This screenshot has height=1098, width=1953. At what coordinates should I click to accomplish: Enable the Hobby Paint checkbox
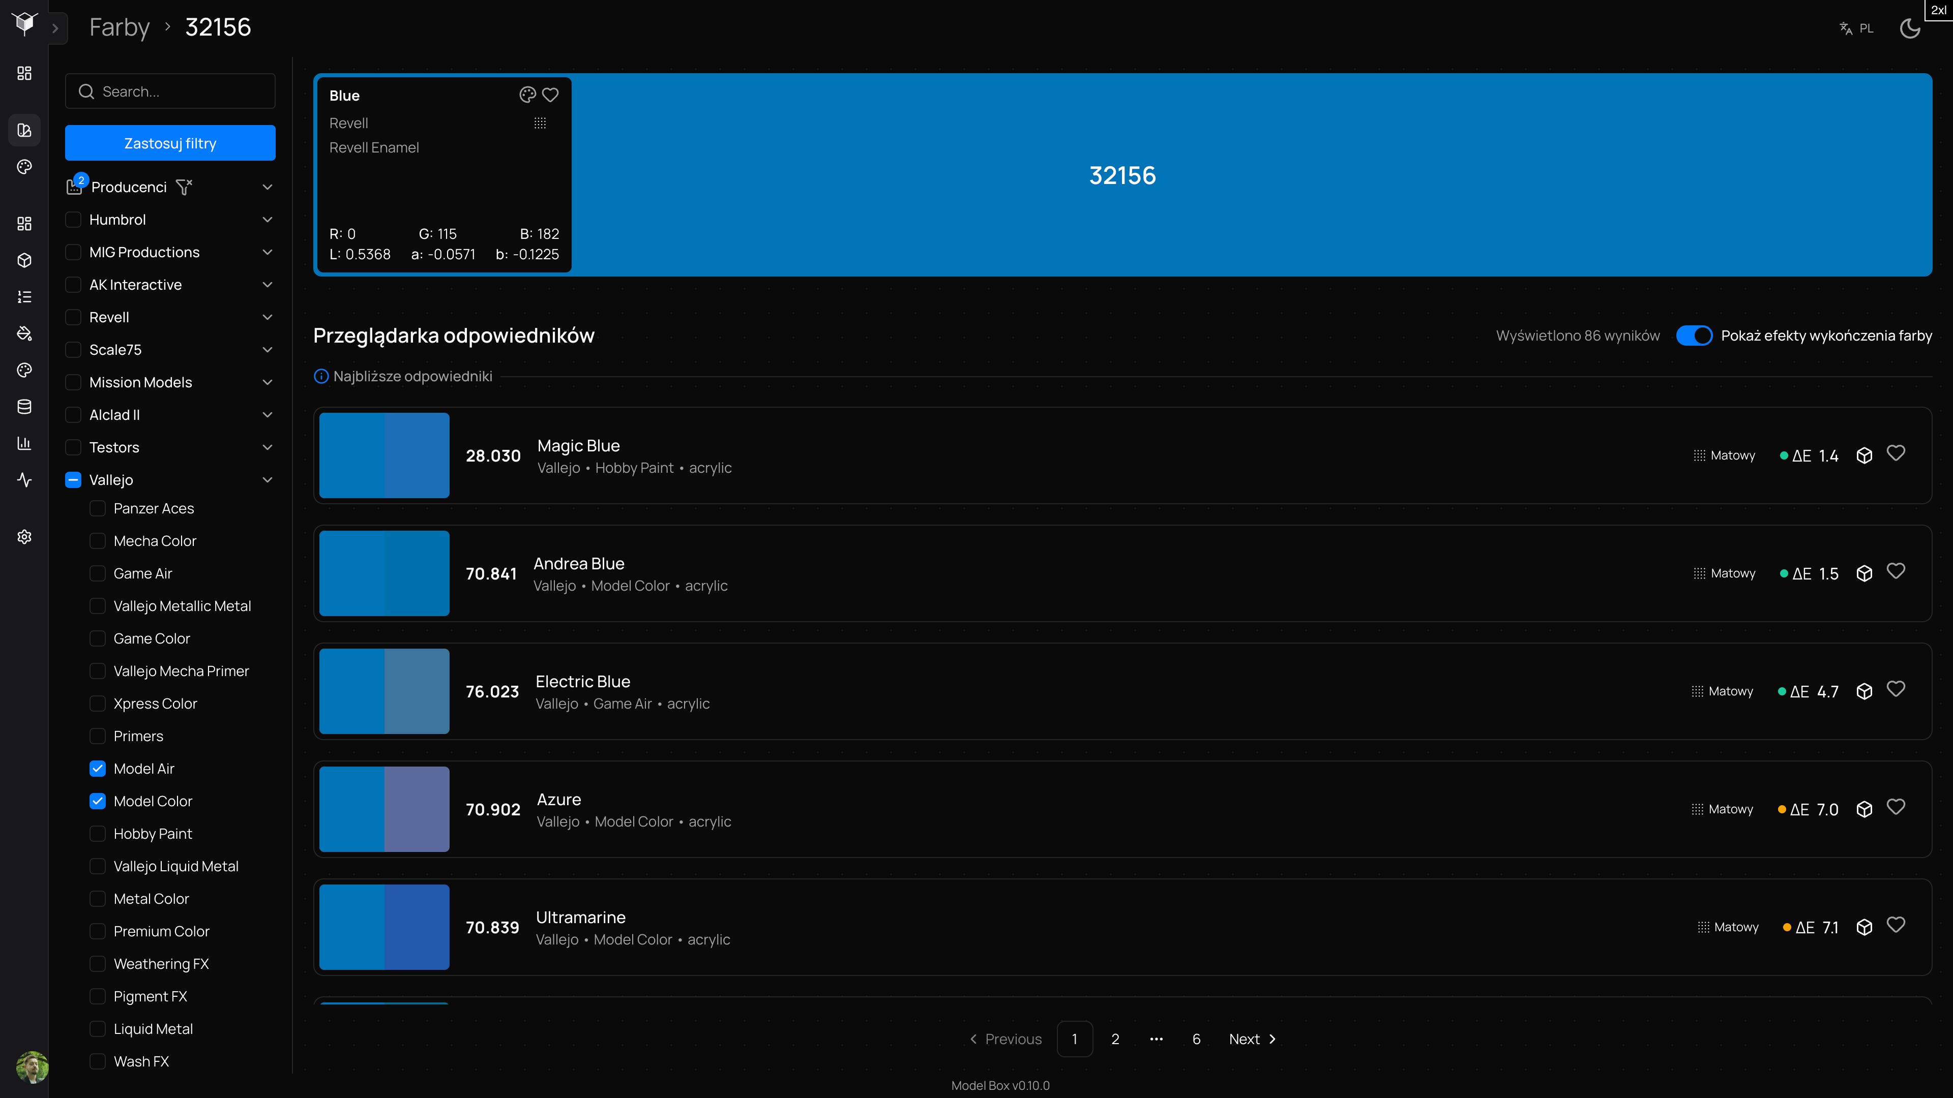tap(98, 834)
